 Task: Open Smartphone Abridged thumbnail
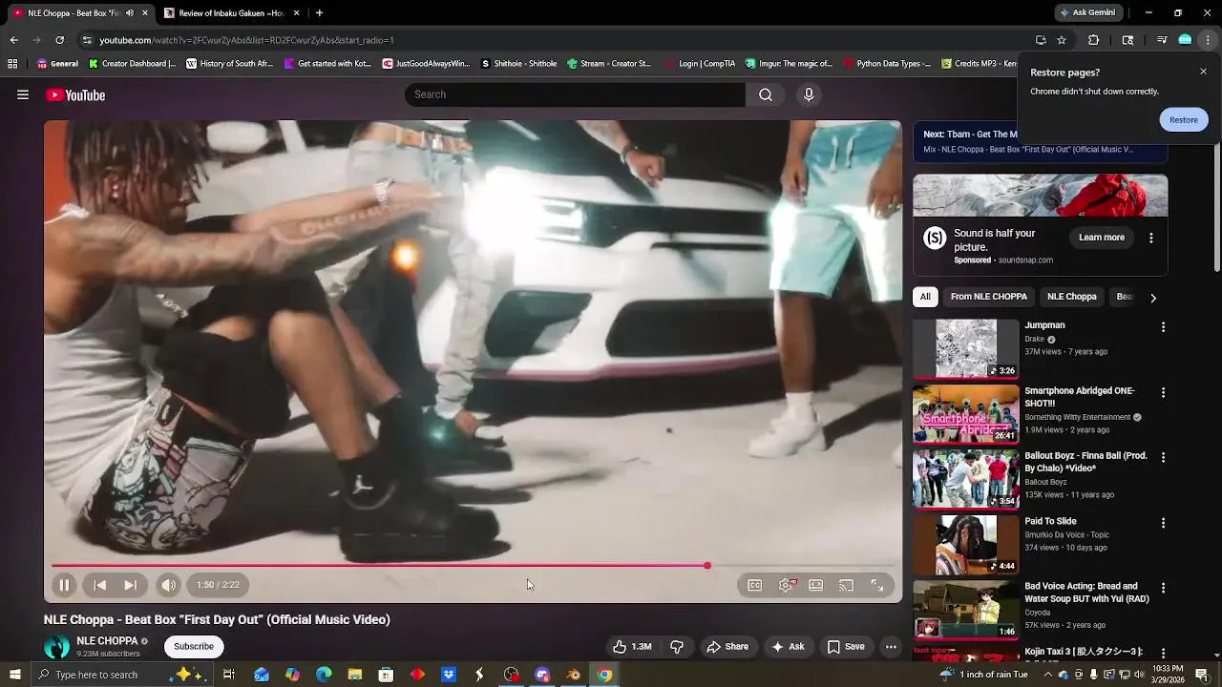point(966,414)
